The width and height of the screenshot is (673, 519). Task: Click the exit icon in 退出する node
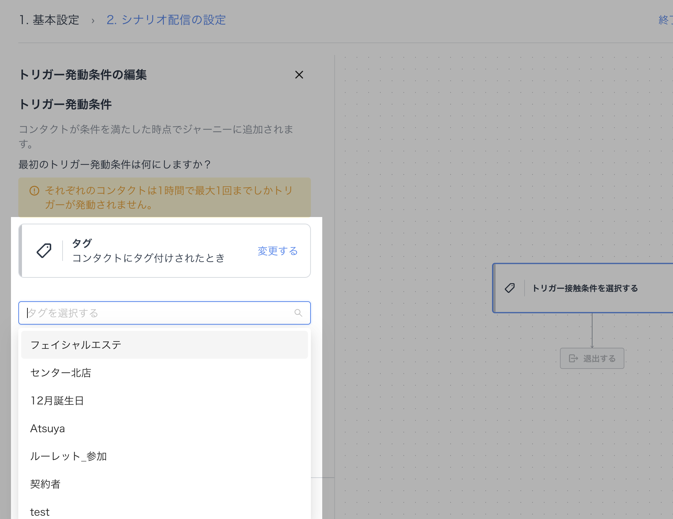573,358
